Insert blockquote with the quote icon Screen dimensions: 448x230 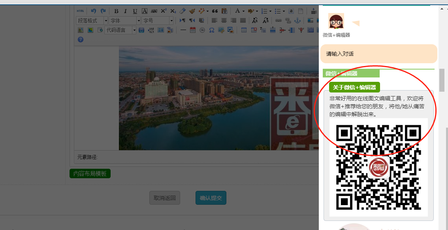pos(215,11)
